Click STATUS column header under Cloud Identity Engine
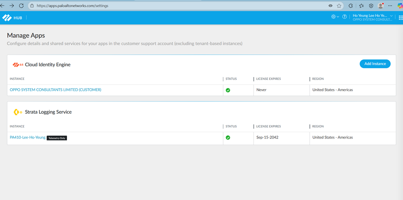Image resolution: width=403 pixels, height=200 pixels. pyautogui.click(x=231, y=79)
